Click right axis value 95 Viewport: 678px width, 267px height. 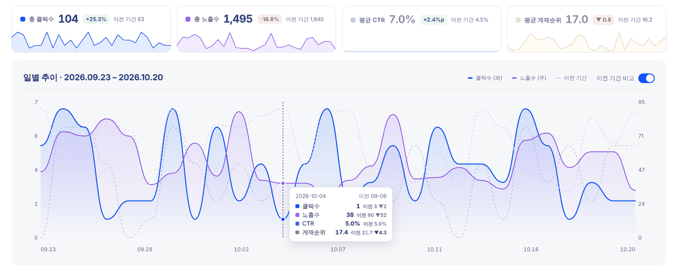point(641,102)
